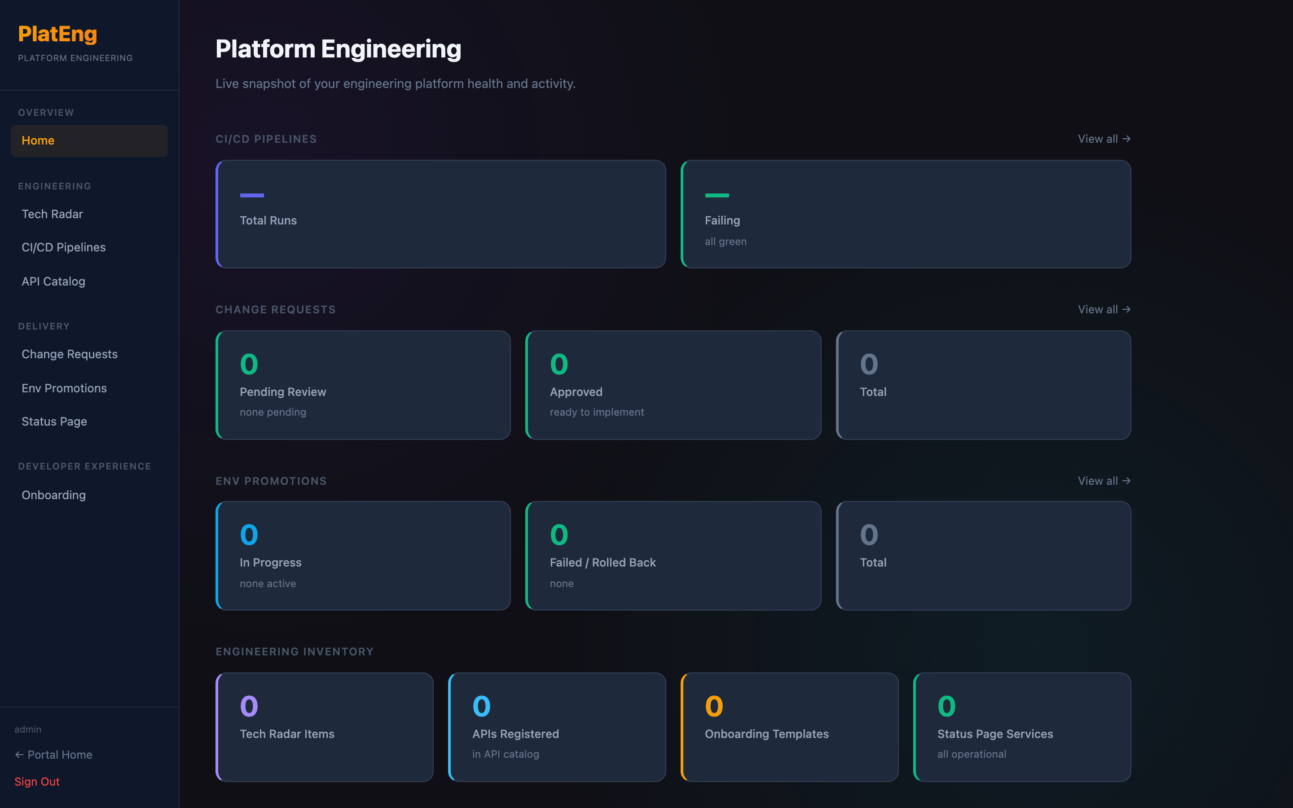Open the Total Runs pipelines card
The height and width of the screenshot is (808, 1293).
click(441, 214)
